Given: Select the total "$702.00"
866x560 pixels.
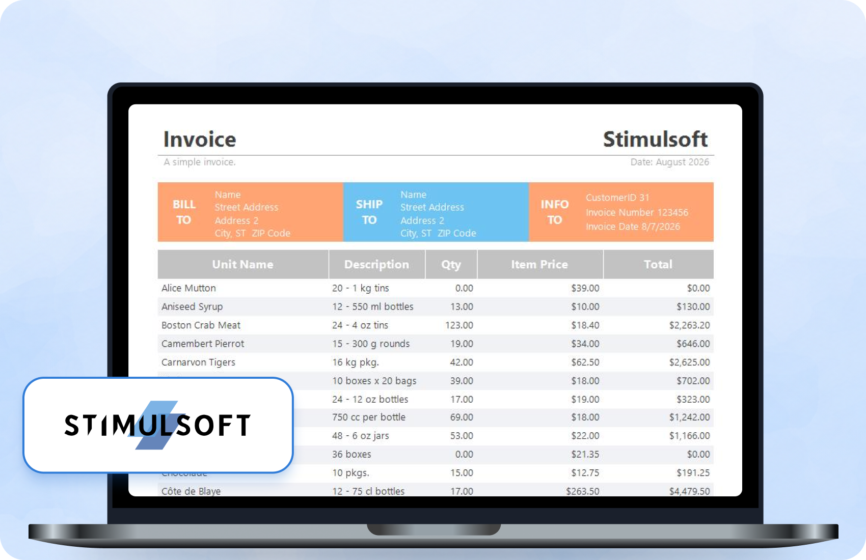Looking at the screenshot, I should [693, 381].
